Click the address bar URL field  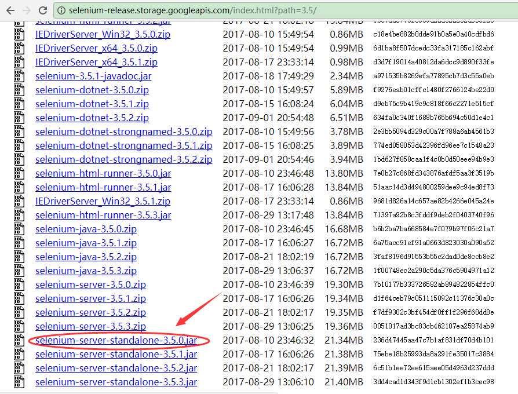click(286, 10)
